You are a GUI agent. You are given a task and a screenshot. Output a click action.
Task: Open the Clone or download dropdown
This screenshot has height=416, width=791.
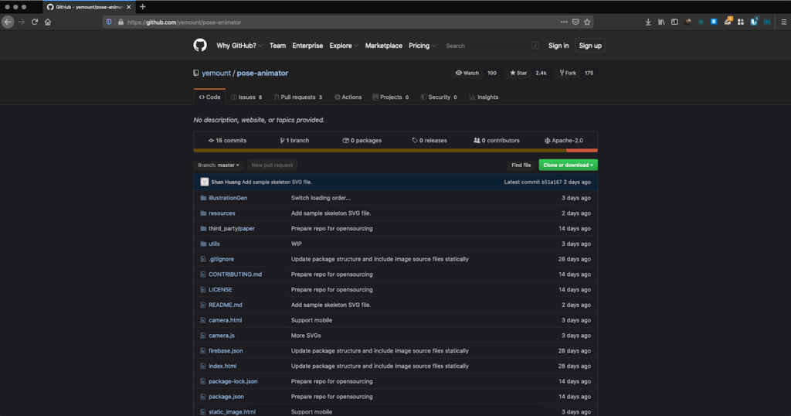coord(568,165)
